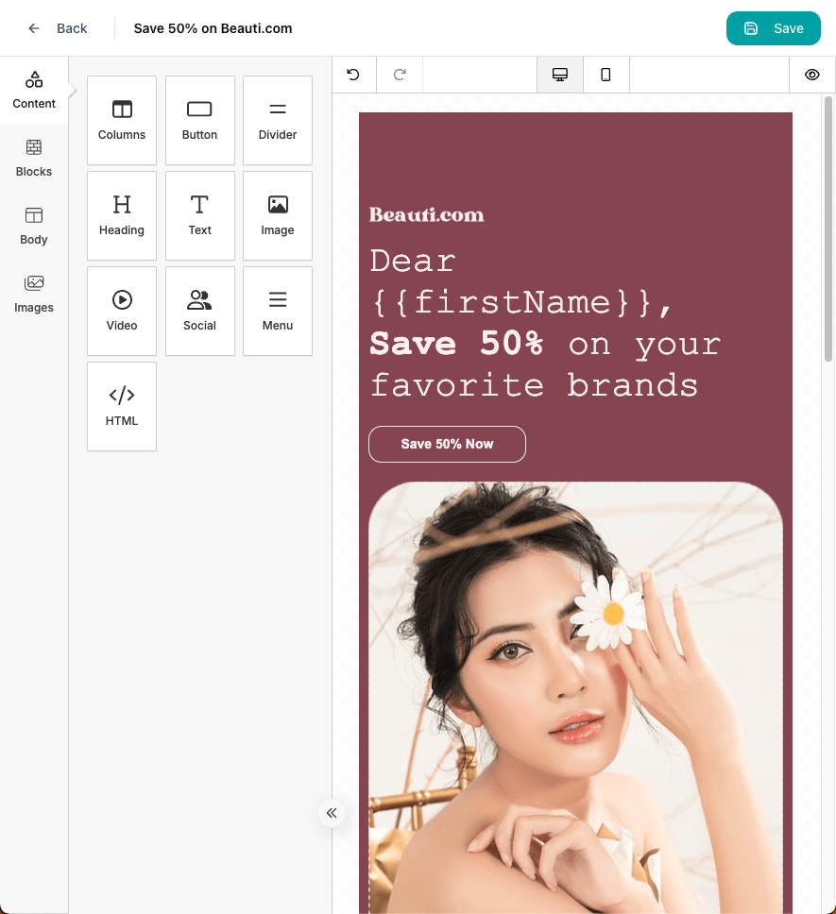Add a Video content element
Screen dimensions: 836x914
122,311
